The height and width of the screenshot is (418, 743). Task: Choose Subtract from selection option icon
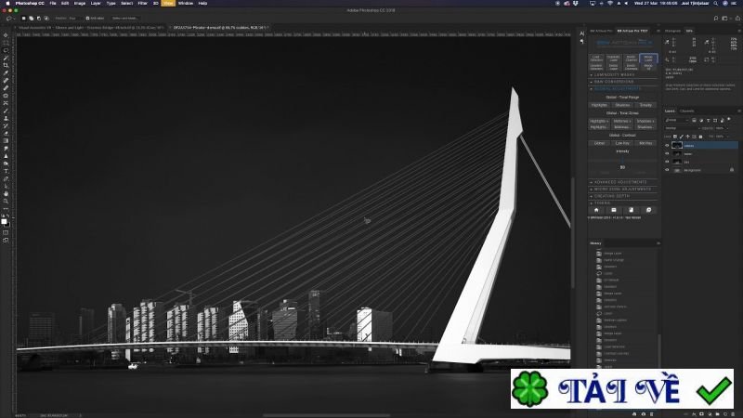click(39, 18)
